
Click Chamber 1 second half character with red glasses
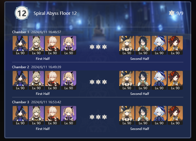click(x=143, y=45)
